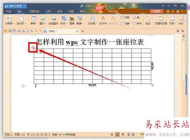Click the open folder icon in quick toolbar
The width and height of the screenshot is (190, 140).
(x=6, y=31)
